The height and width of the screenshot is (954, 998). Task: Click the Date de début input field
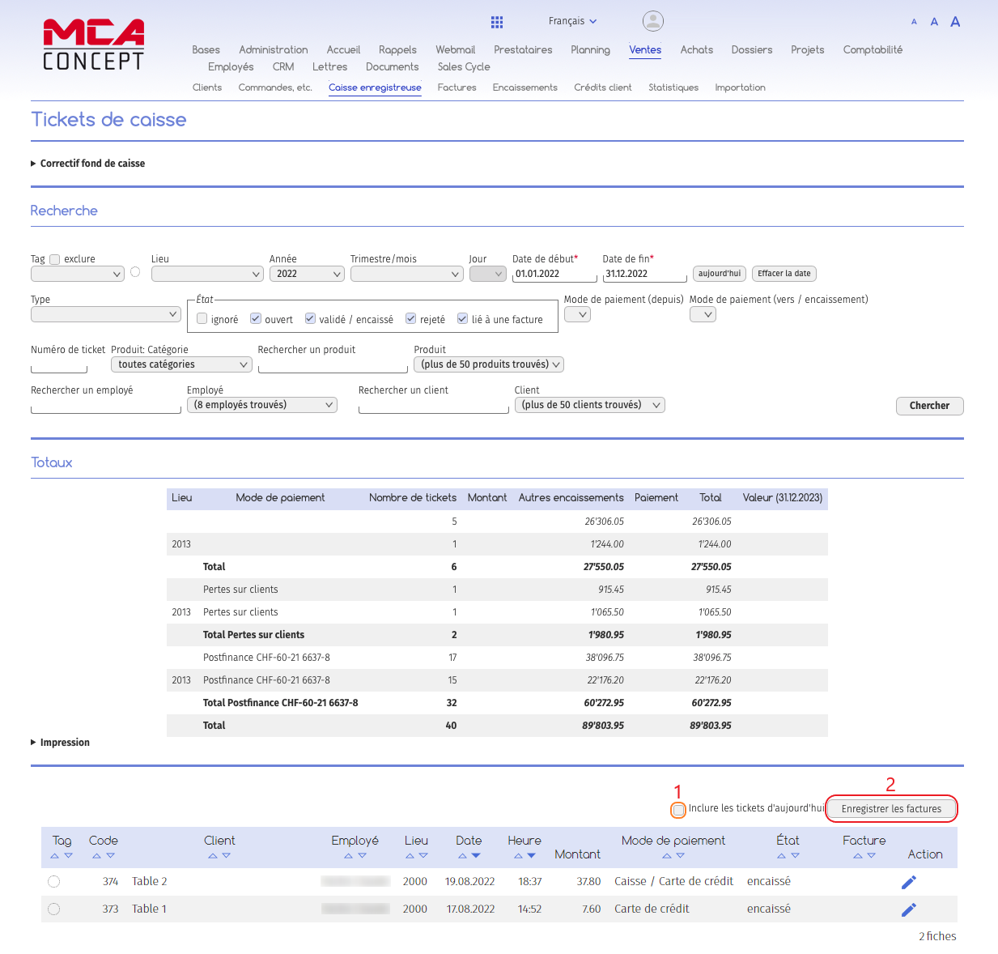pyautogui.click(x=554, y=274)
